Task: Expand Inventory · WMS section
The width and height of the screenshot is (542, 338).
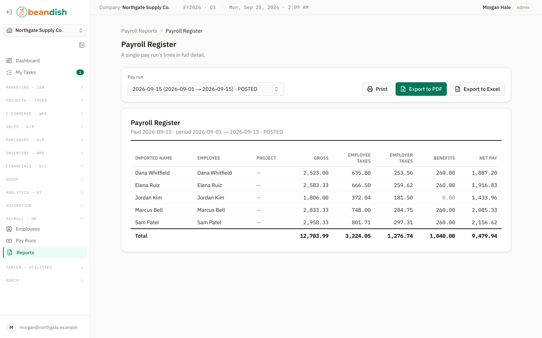Action: (45, 153)
